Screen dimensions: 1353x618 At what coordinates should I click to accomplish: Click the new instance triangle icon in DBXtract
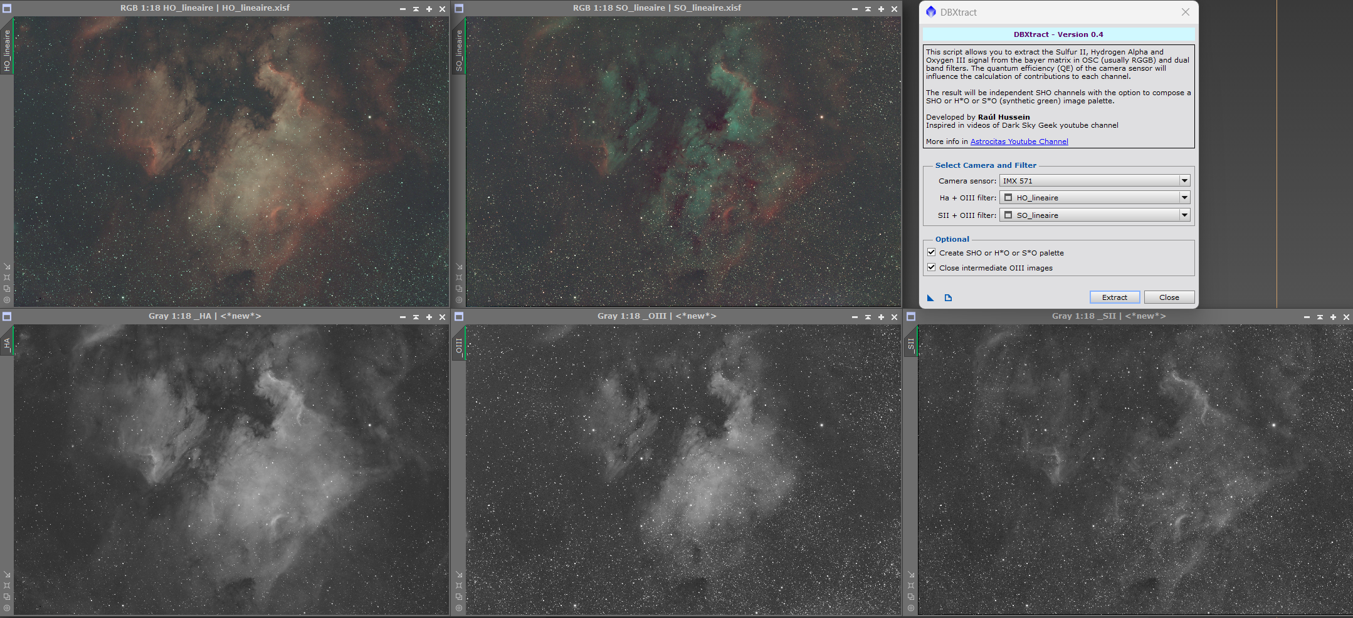tap(930, 298)
